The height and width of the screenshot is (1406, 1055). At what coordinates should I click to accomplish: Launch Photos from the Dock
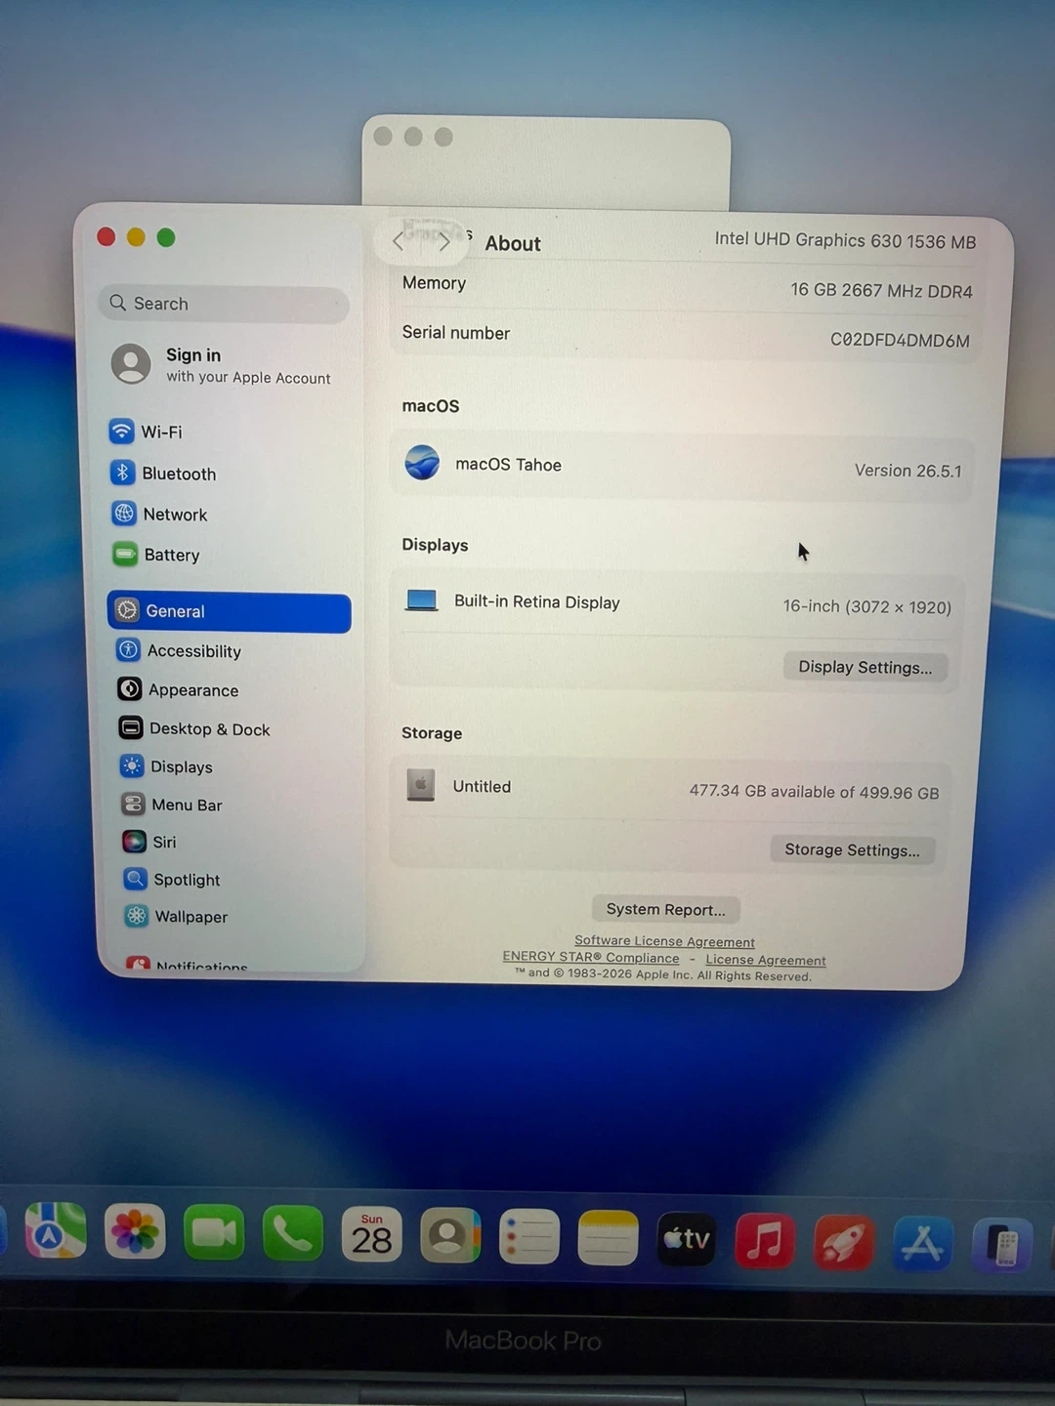pos(135,1233)
